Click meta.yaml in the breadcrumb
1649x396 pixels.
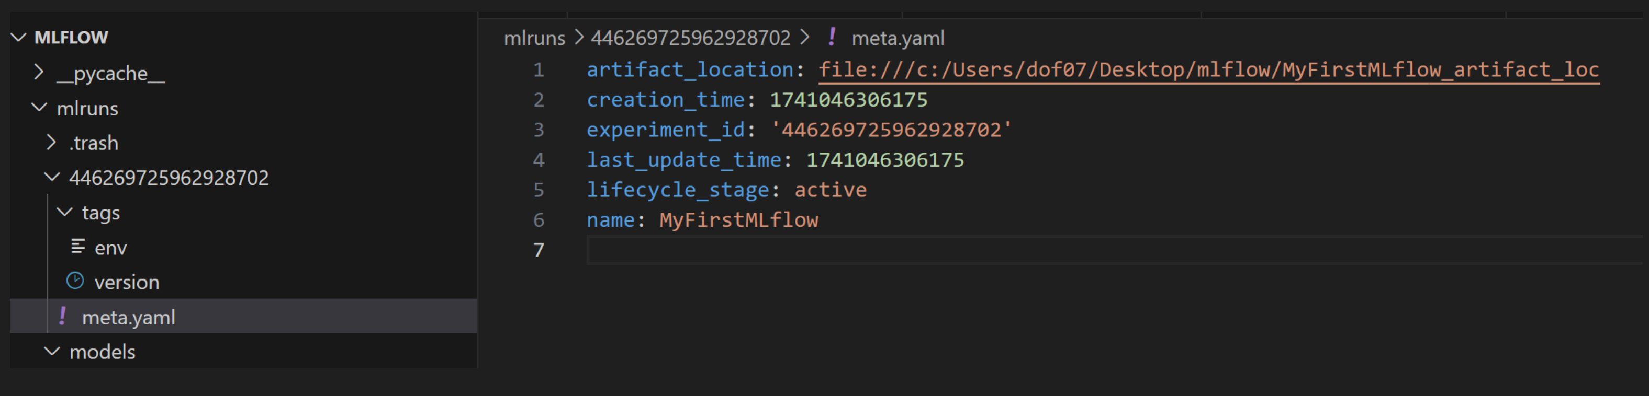tap(898, 38)
